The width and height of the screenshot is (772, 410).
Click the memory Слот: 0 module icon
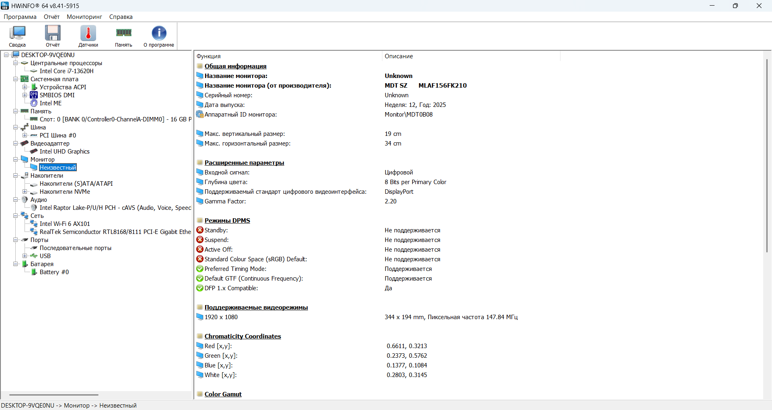[x=34, y=119]
